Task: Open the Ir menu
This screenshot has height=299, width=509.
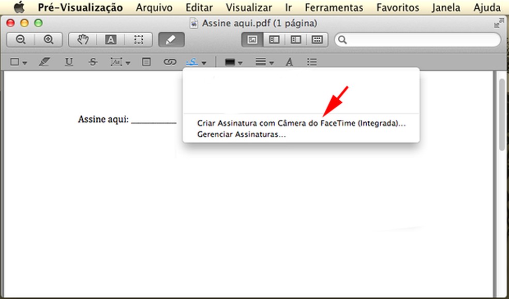Action: tap(289, 7)
